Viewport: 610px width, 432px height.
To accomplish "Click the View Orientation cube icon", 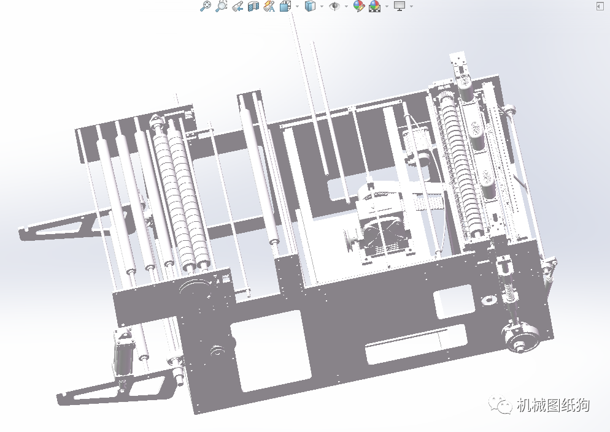I will [x=285, y=6].
